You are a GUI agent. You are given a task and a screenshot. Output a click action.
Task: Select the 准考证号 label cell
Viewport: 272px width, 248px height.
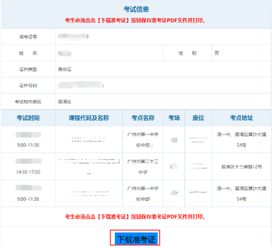pos(28,37)
